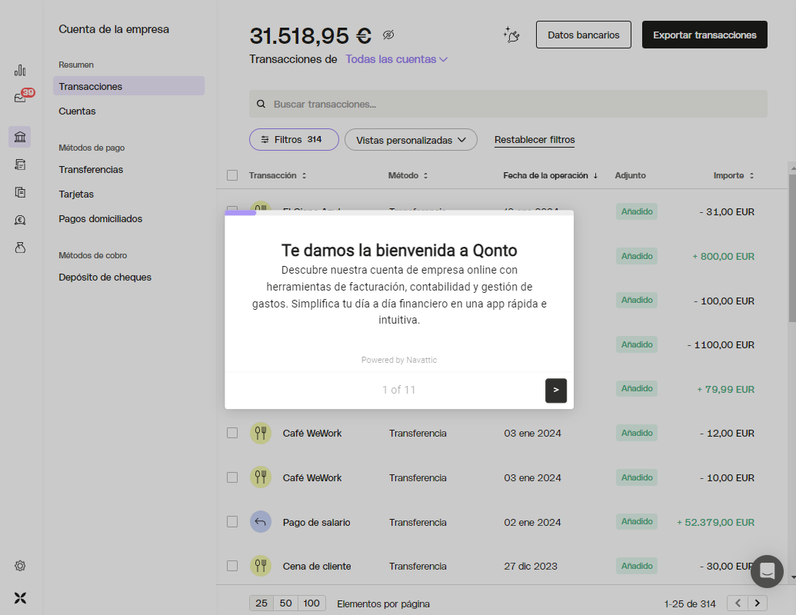The width and height of the screenshot is (796, 615).
Task: Click fork icon of 10,00 EUR Café WeWork
Action: pos(261,477)
